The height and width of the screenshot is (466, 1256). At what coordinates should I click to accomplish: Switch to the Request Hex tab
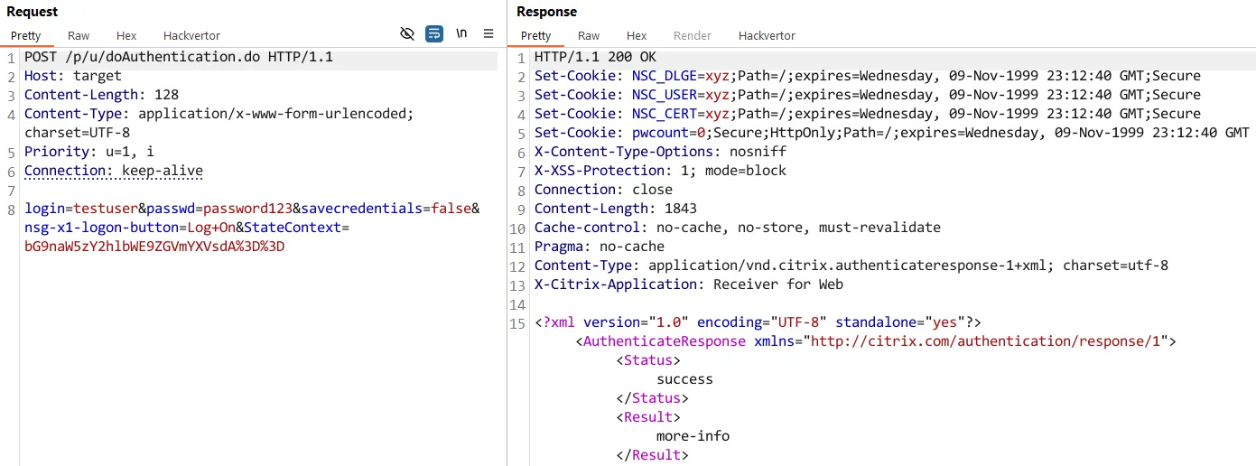[126, 36]
